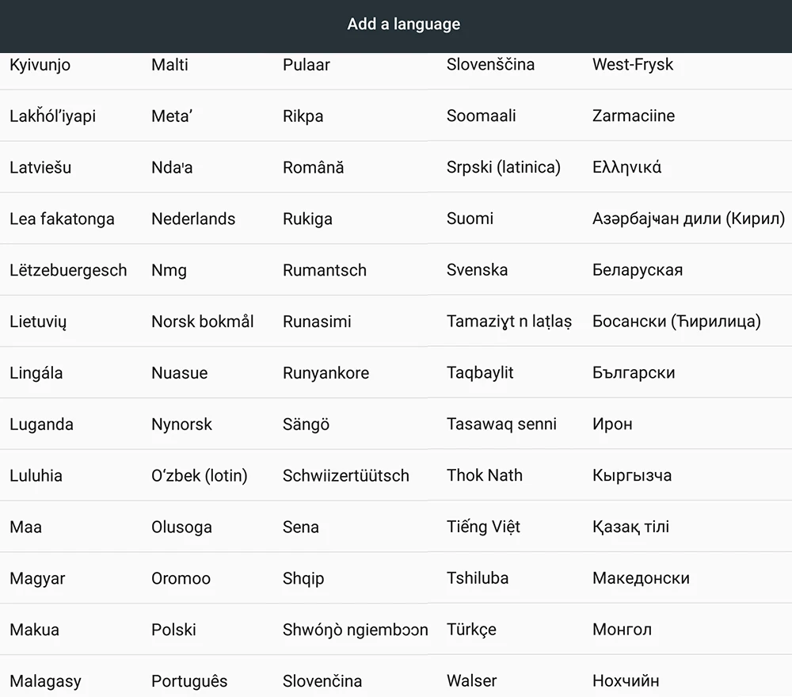This screenshot has height=697, width=792.
Task: Pick Ελληνικά from the list
Action: point(626,167)
